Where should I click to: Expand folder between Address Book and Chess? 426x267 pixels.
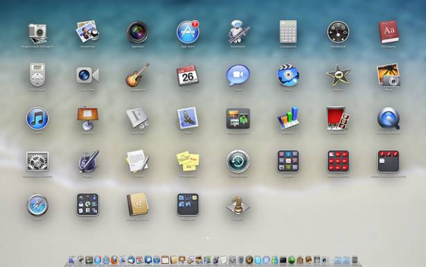point(188,205)
